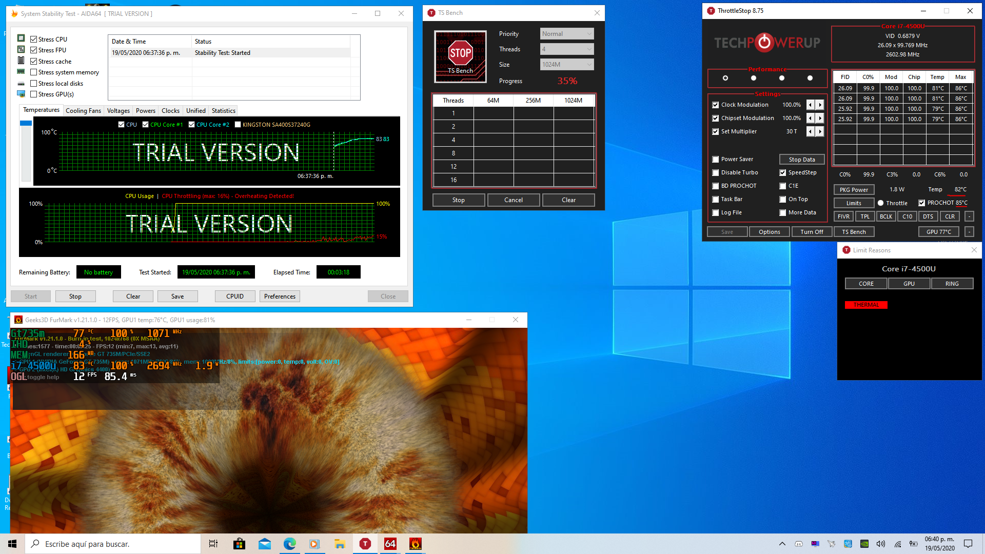Click minus button beside GPU 77°C
The width and height of the screenshot is (985, 554).
[969, 232]
